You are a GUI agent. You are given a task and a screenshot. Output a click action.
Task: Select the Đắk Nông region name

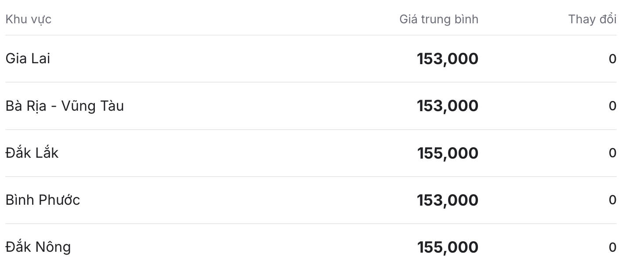coord(38,247)
